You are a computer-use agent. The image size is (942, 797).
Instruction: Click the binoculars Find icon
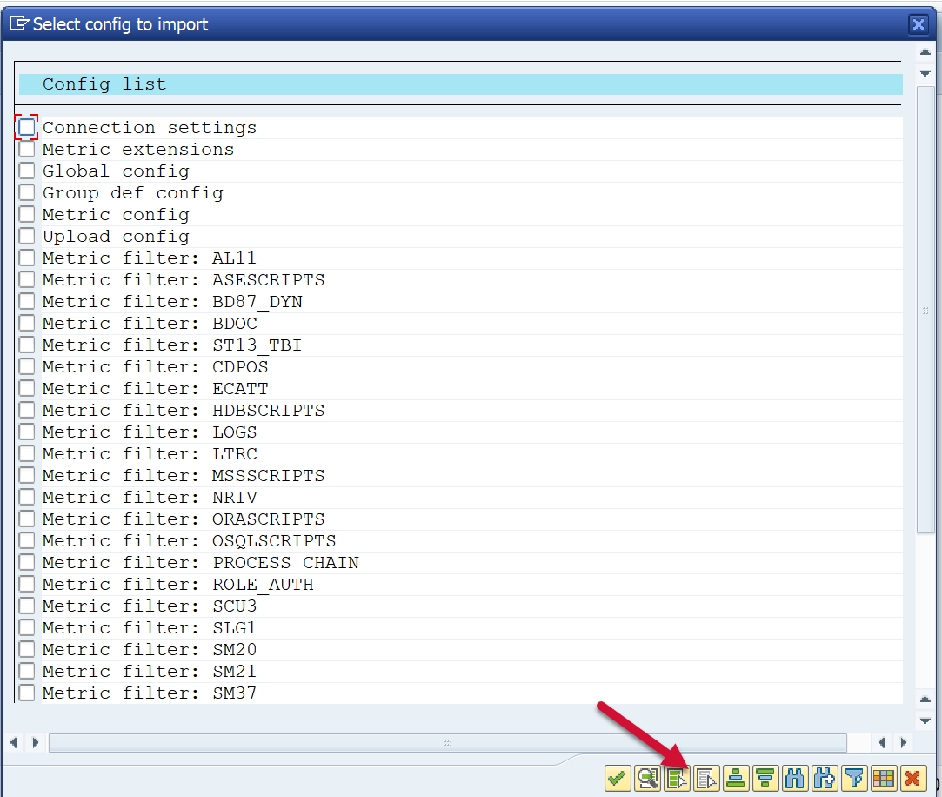(x=795, y=778)
